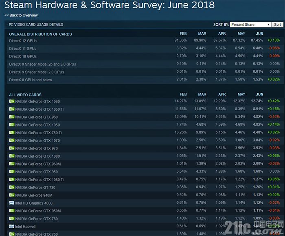This screenshot has width=285, height=236.
Task: Click +0.42% change for GTX 1060
Action: [274, 101]
